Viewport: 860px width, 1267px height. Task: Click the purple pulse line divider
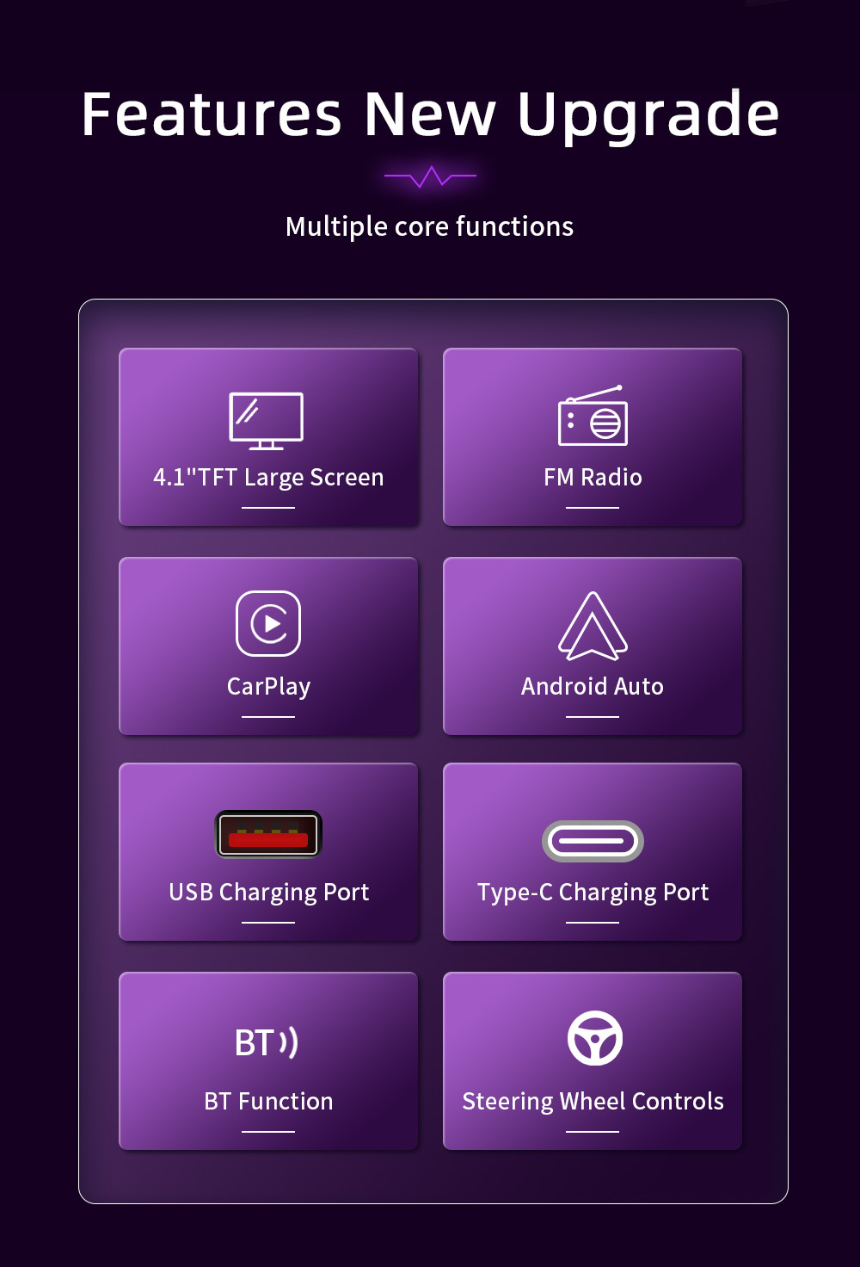pyautogui.click(x=430, y=176)
